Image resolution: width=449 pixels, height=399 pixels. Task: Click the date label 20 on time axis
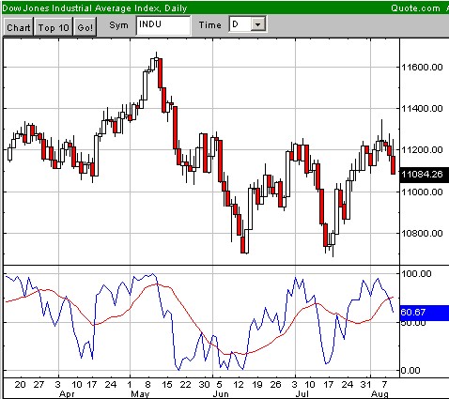pos(20,384)
